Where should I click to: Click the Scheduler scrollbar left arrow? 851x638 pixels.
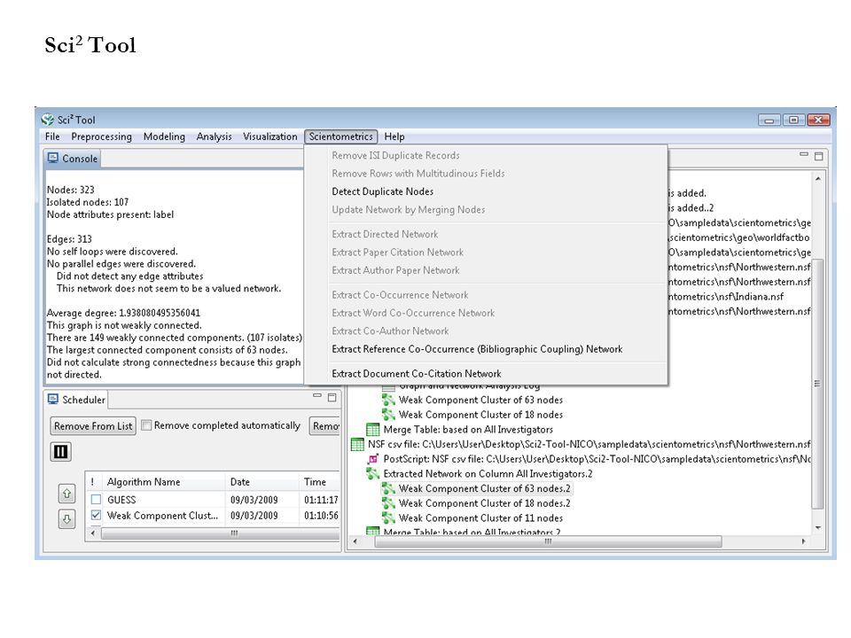coord(93,533)
